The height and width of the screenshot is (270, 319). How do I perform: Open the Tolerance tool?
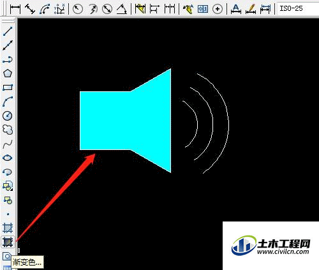[203, 9]
